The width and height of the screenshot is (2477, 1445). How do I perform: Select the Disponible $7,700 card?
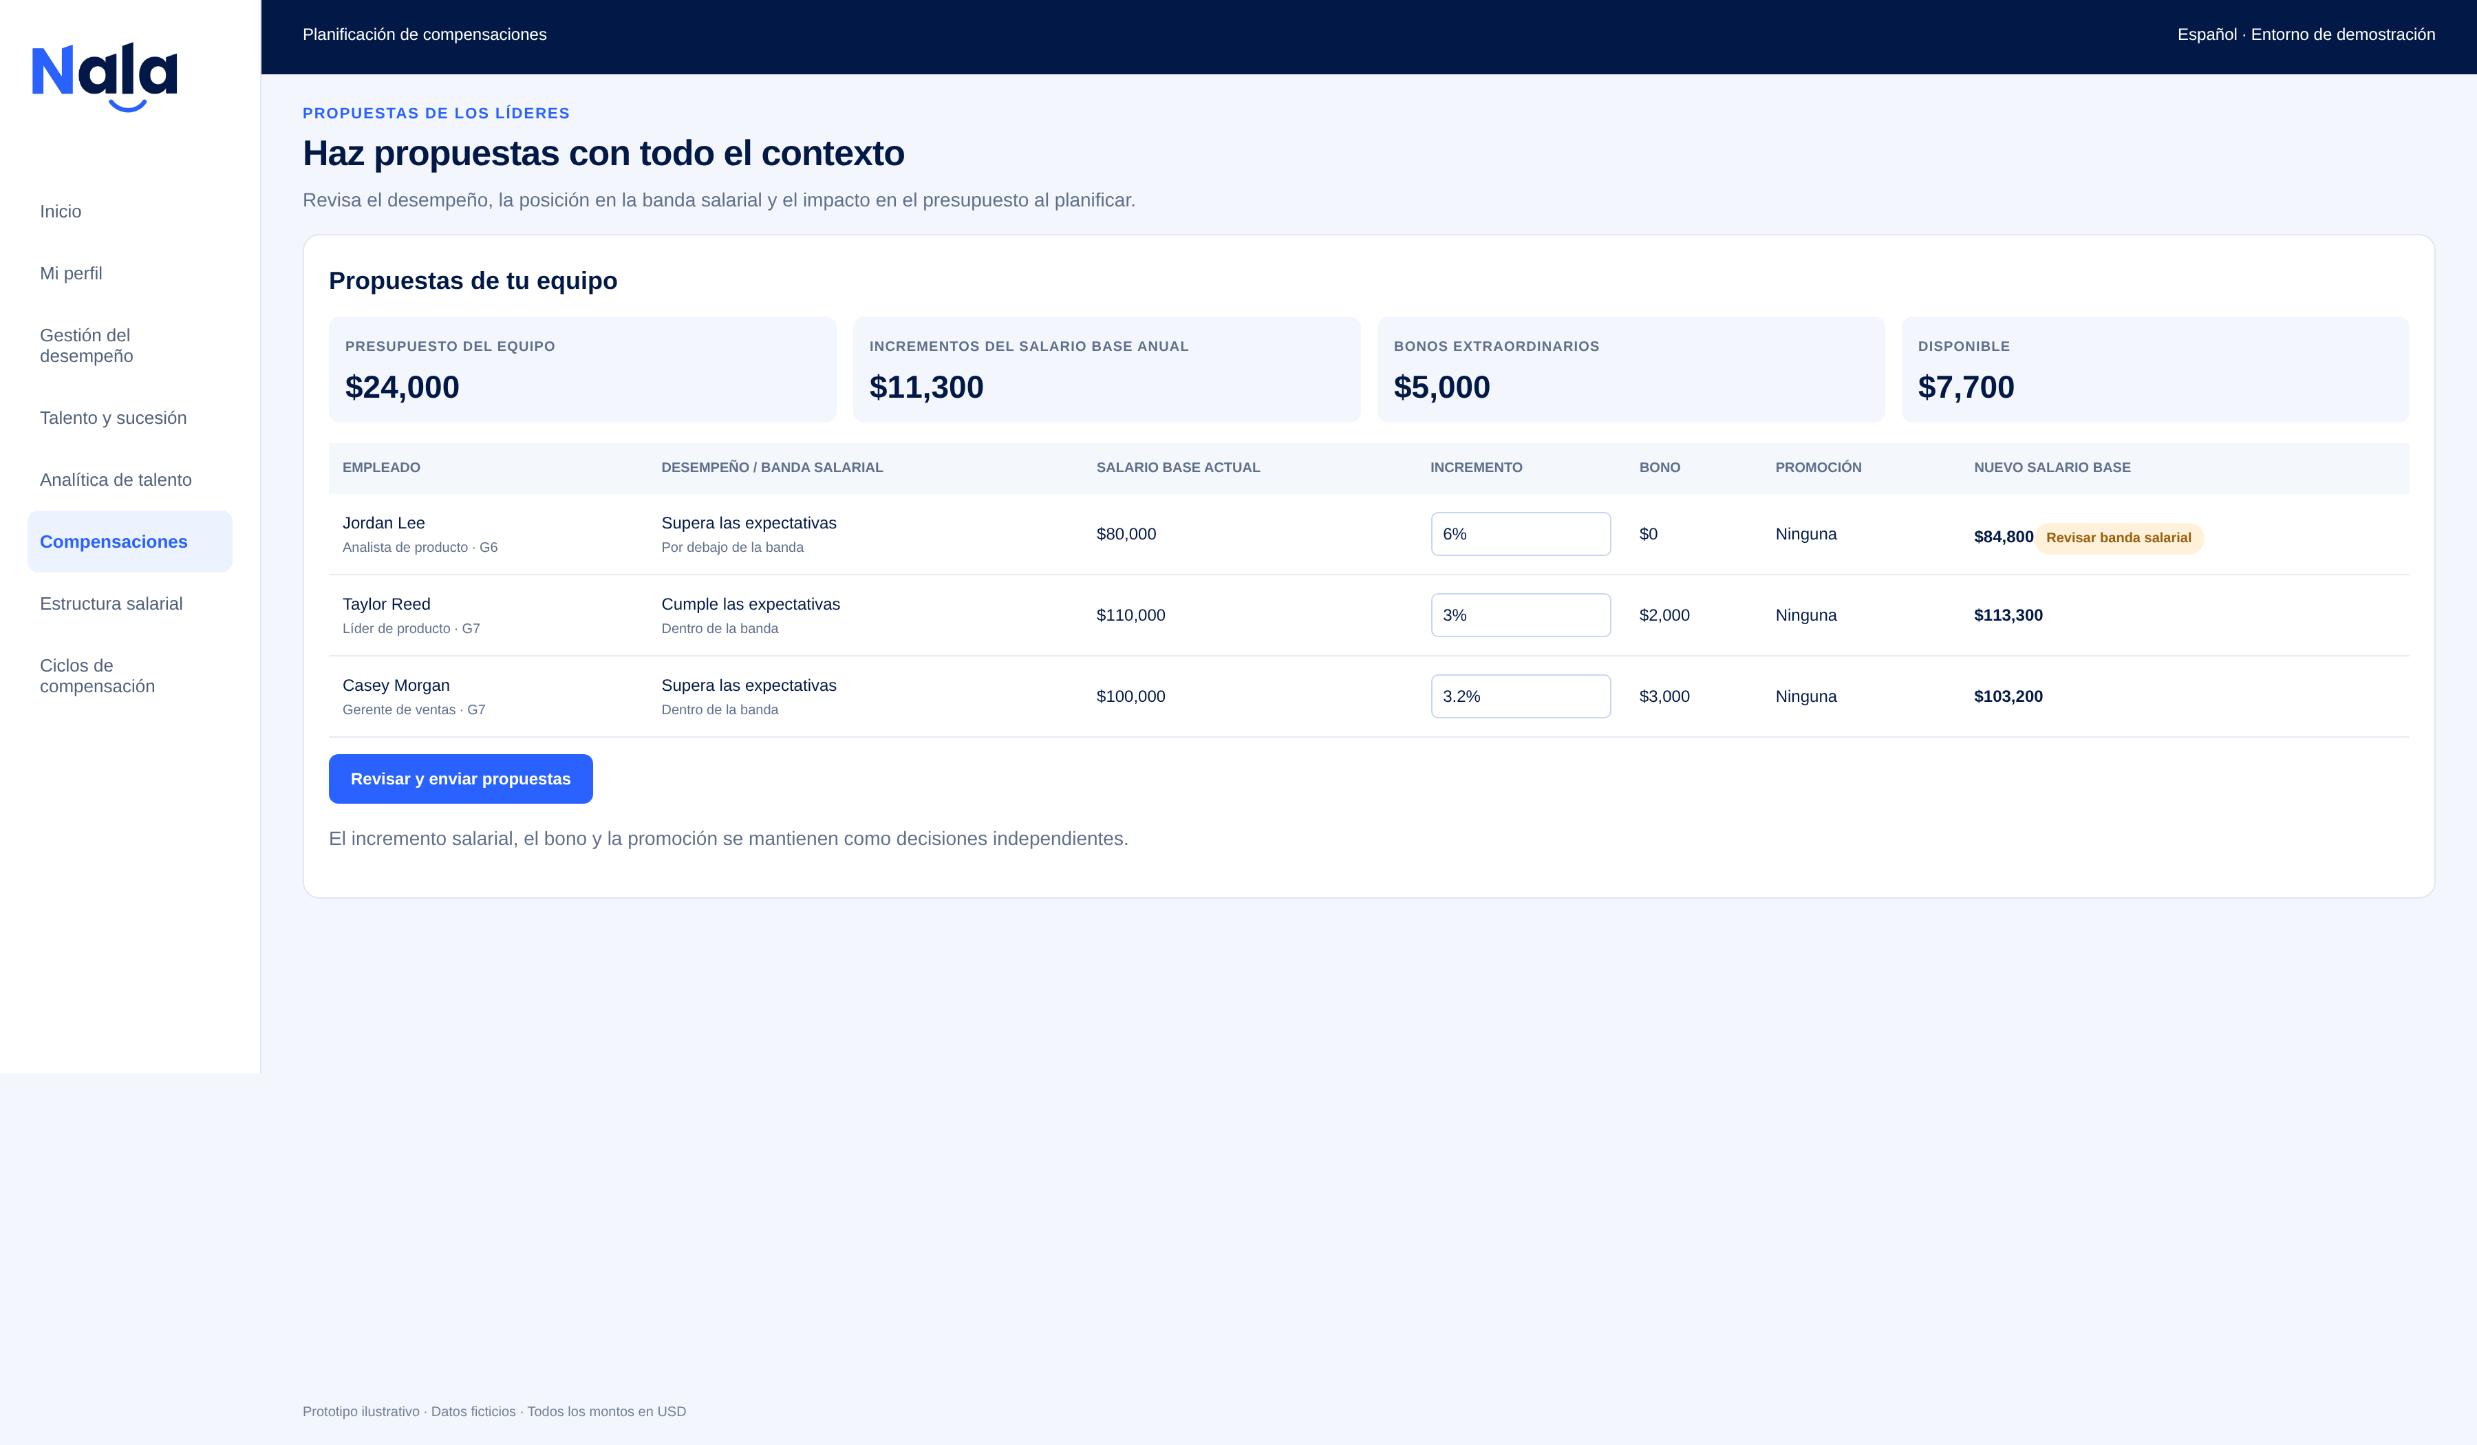pos(2156,370)
